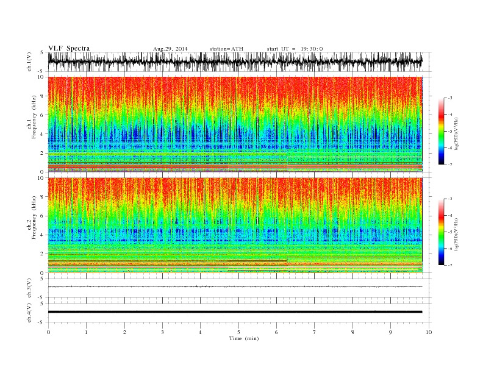Image resolution: width=483 pixels, height=373 pixels.
Task: Click the "ch.3(V)" axis label
Action: click(29, 288)
